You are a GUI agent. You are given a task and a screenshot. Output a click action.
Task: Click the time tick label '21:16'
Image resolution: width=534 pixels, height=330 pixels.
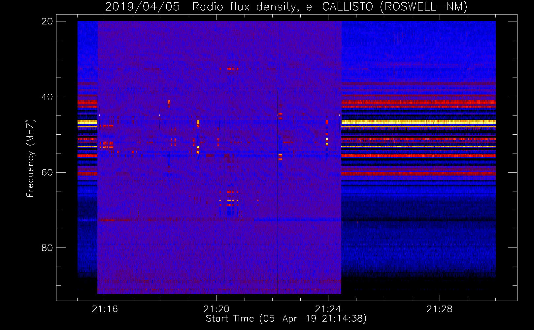pos(105,309)
